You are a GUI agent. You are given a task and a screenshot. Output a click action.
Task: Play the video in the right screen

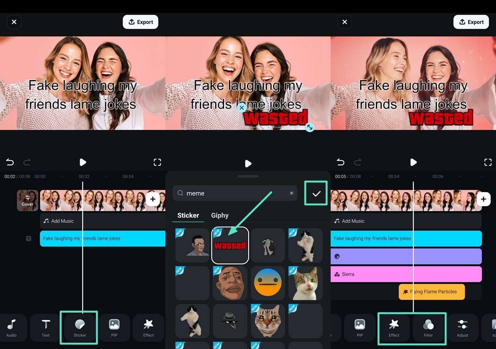[413, 162]
